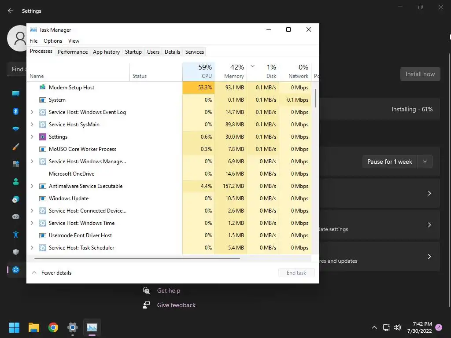The width and height of the screenshot is (451, 338).
Task: Expand Service Host: SysMain group
Action: 32,125
